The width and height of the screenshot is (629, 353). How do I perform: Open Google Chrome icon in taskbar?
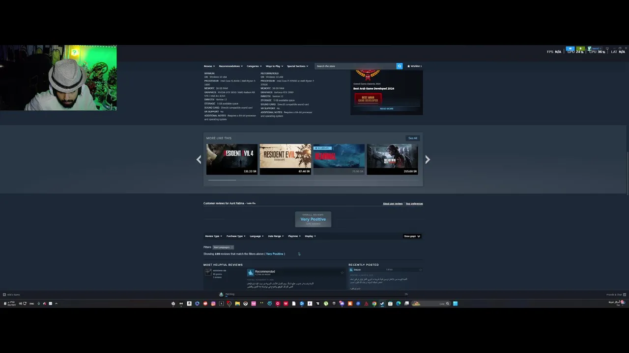click(x=374, y=303)
